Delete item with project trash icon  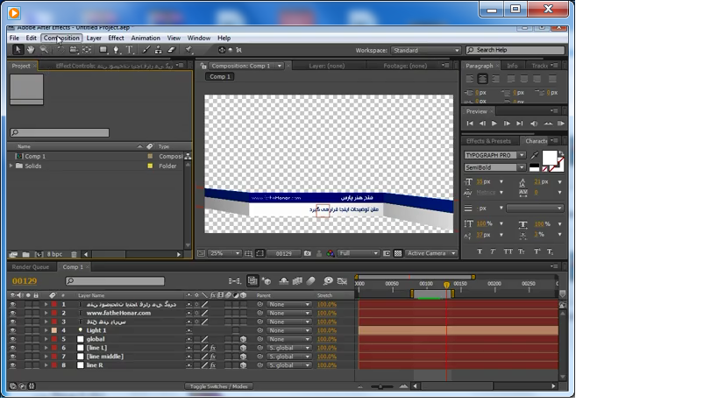tap(74, 254)
